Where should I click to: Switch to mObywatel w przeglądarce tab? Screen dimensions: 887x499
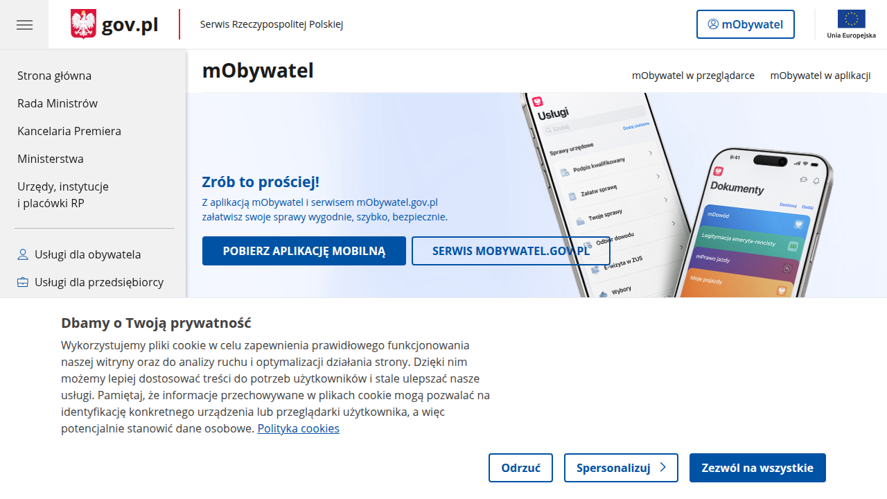pos(693,76)
